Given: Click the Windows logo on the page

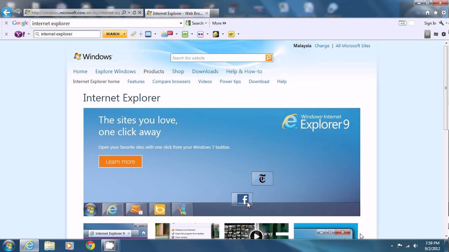Looking at the screenshot, I should [93, 57].
